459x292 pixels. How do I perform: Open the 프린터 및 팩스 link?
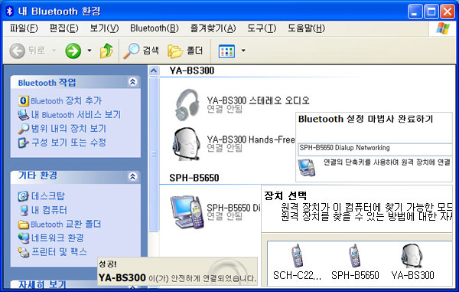pos(59,251)
